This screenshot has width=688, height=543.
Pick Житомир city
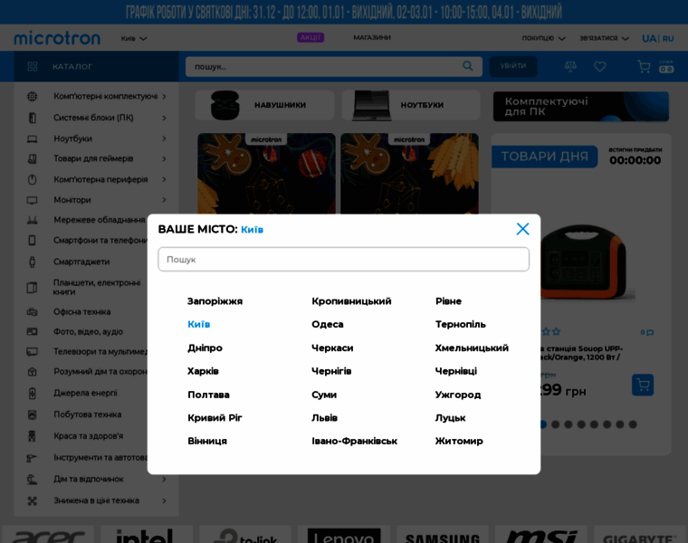tap(459, 441)
